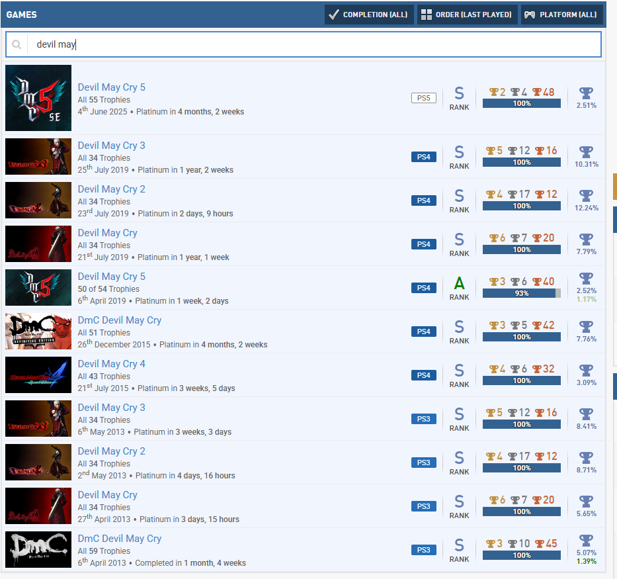The width and height of the screenshot is (617, 579).
Task: Open the Devil May Cry 4 game link
Action: pyautogui.click(x=111, y=364)
